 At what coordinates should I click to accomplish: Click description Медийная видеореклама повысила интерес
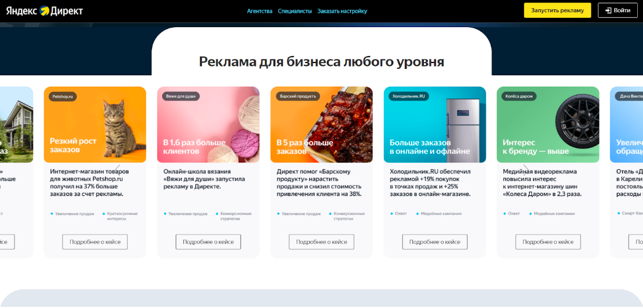click(542, 183)
